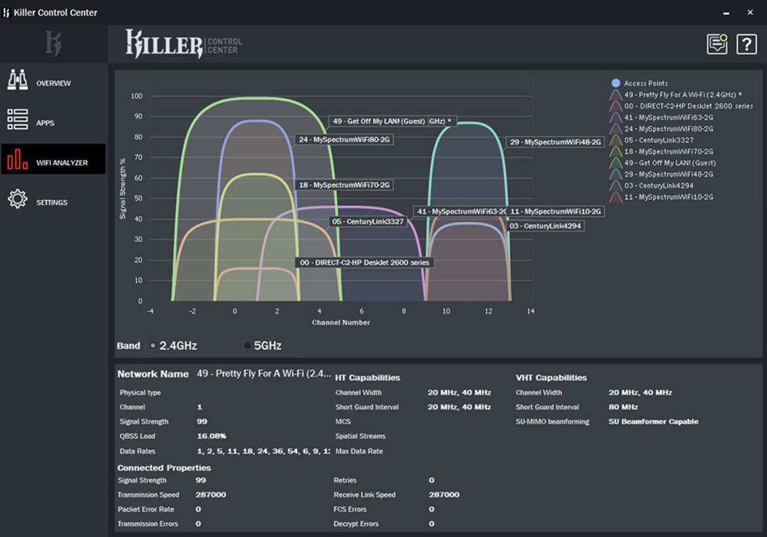Select chart label 24 - MySpectrumWiFi80-2G
Image resolution: width=767 pixels, height=537 pixels.
344,140
